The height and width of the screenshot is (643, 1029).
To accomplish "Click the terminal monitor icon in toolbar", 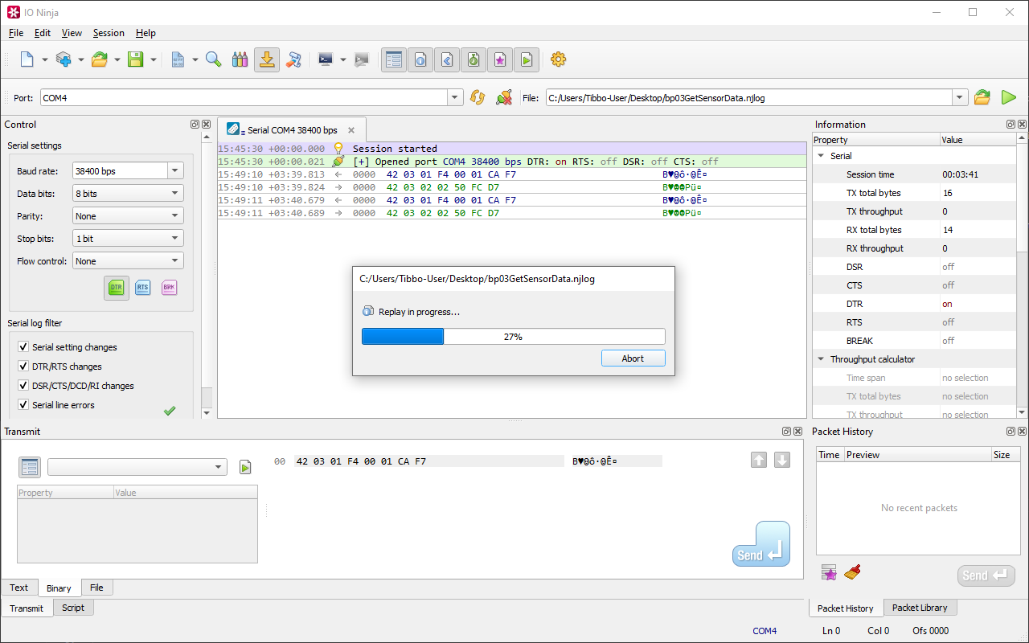I will [326, 59].
